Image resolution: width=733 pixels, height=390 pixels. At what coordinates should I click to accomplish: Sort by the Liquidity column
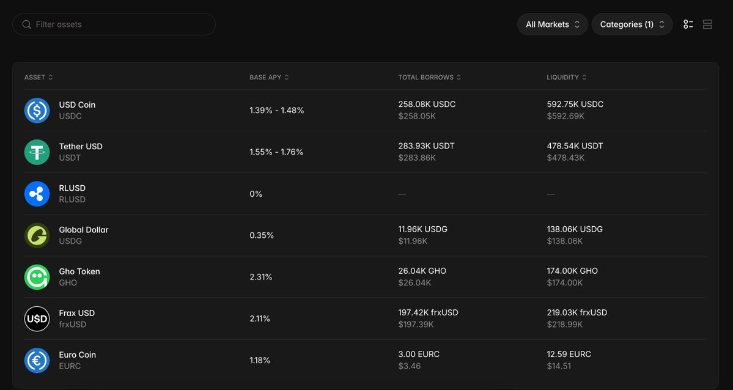point(567,77)
